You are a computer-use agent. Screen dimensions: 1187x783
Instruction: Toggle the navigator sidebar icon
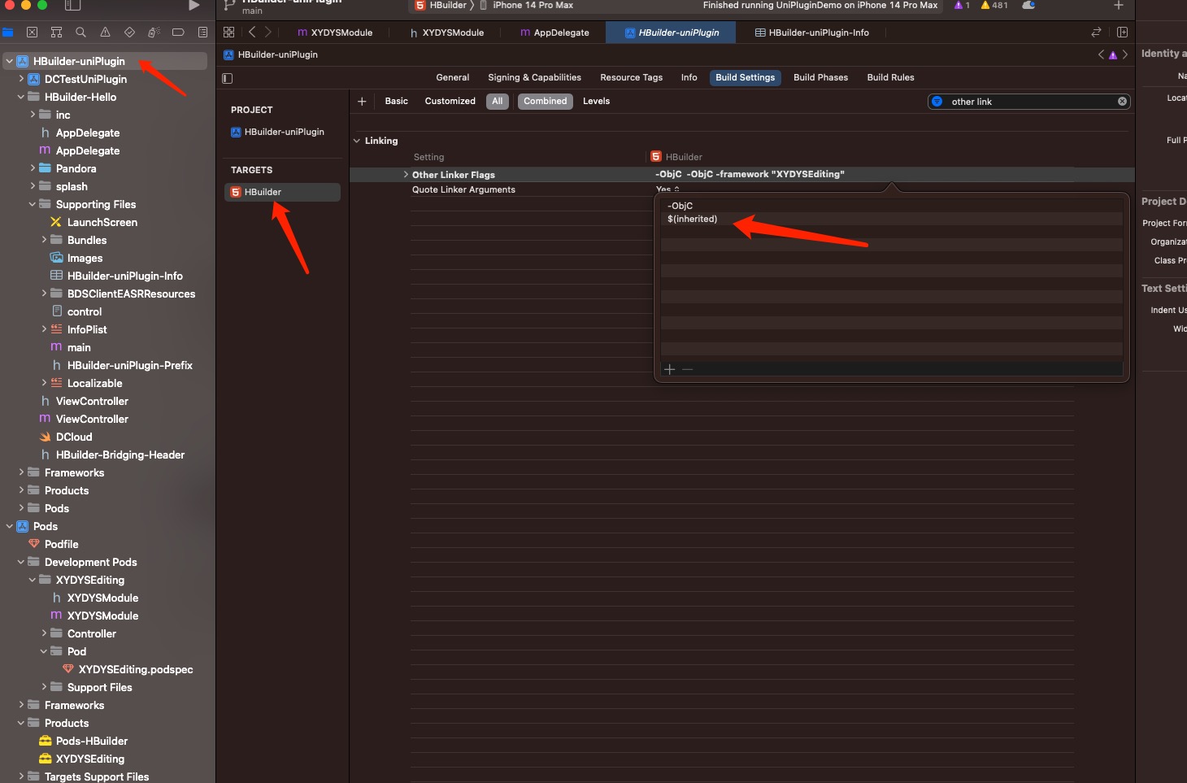tap(72, 6)
